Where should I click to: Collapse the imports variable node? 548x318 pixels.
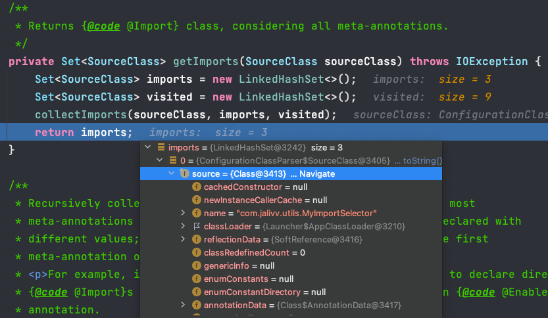point(148,147)
